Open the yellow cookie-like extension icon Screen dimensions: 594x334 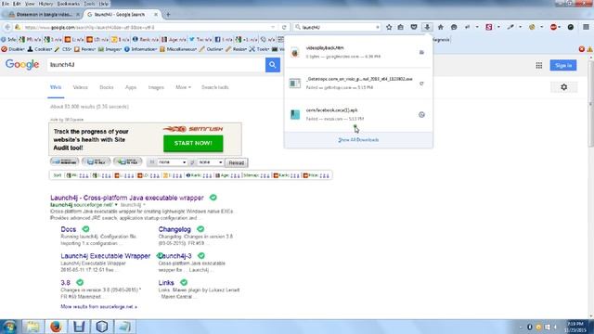click(x=532, y=27)
